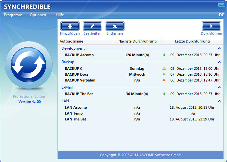Select the E-Mail group heading
The width and height of the screenshot is (227, 162).
(67, 87)
